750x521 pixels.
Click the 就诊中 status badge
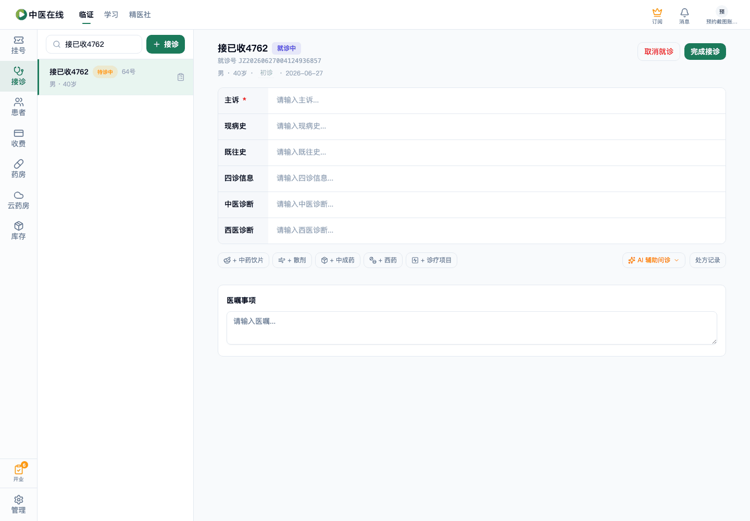286,48
